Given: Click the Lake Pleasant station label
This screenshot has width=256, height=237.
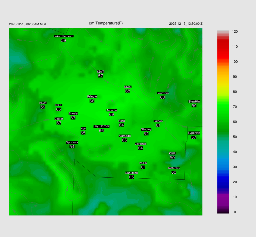Looking at the screenshot, I should (x=63, y=36).
